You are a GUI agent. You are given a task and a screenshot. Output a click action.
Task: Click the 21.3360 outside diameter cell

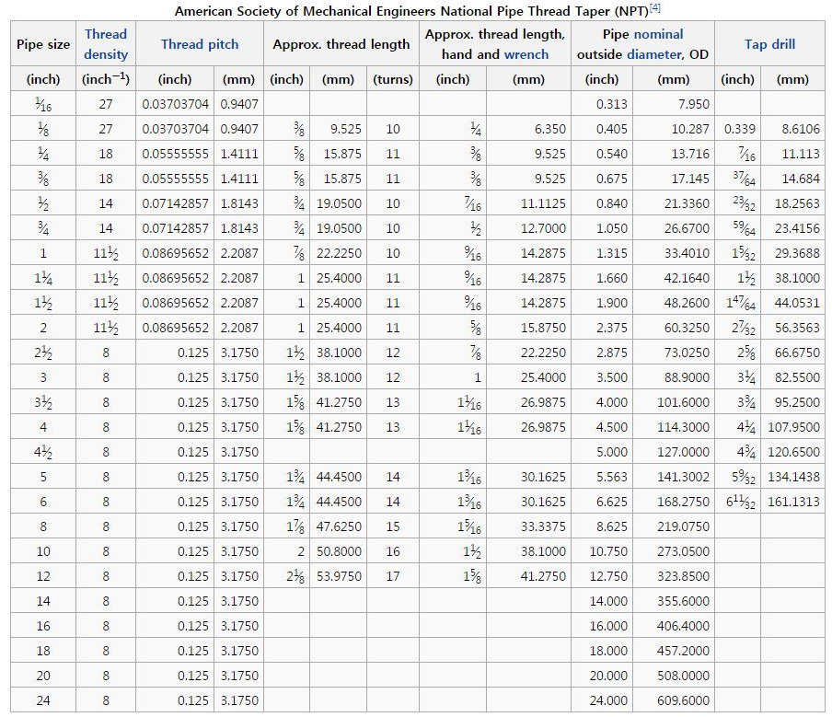[674, 203]
